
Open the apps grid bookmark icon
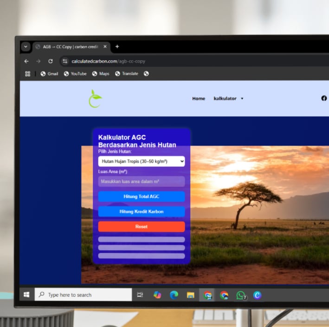(27, 74)
